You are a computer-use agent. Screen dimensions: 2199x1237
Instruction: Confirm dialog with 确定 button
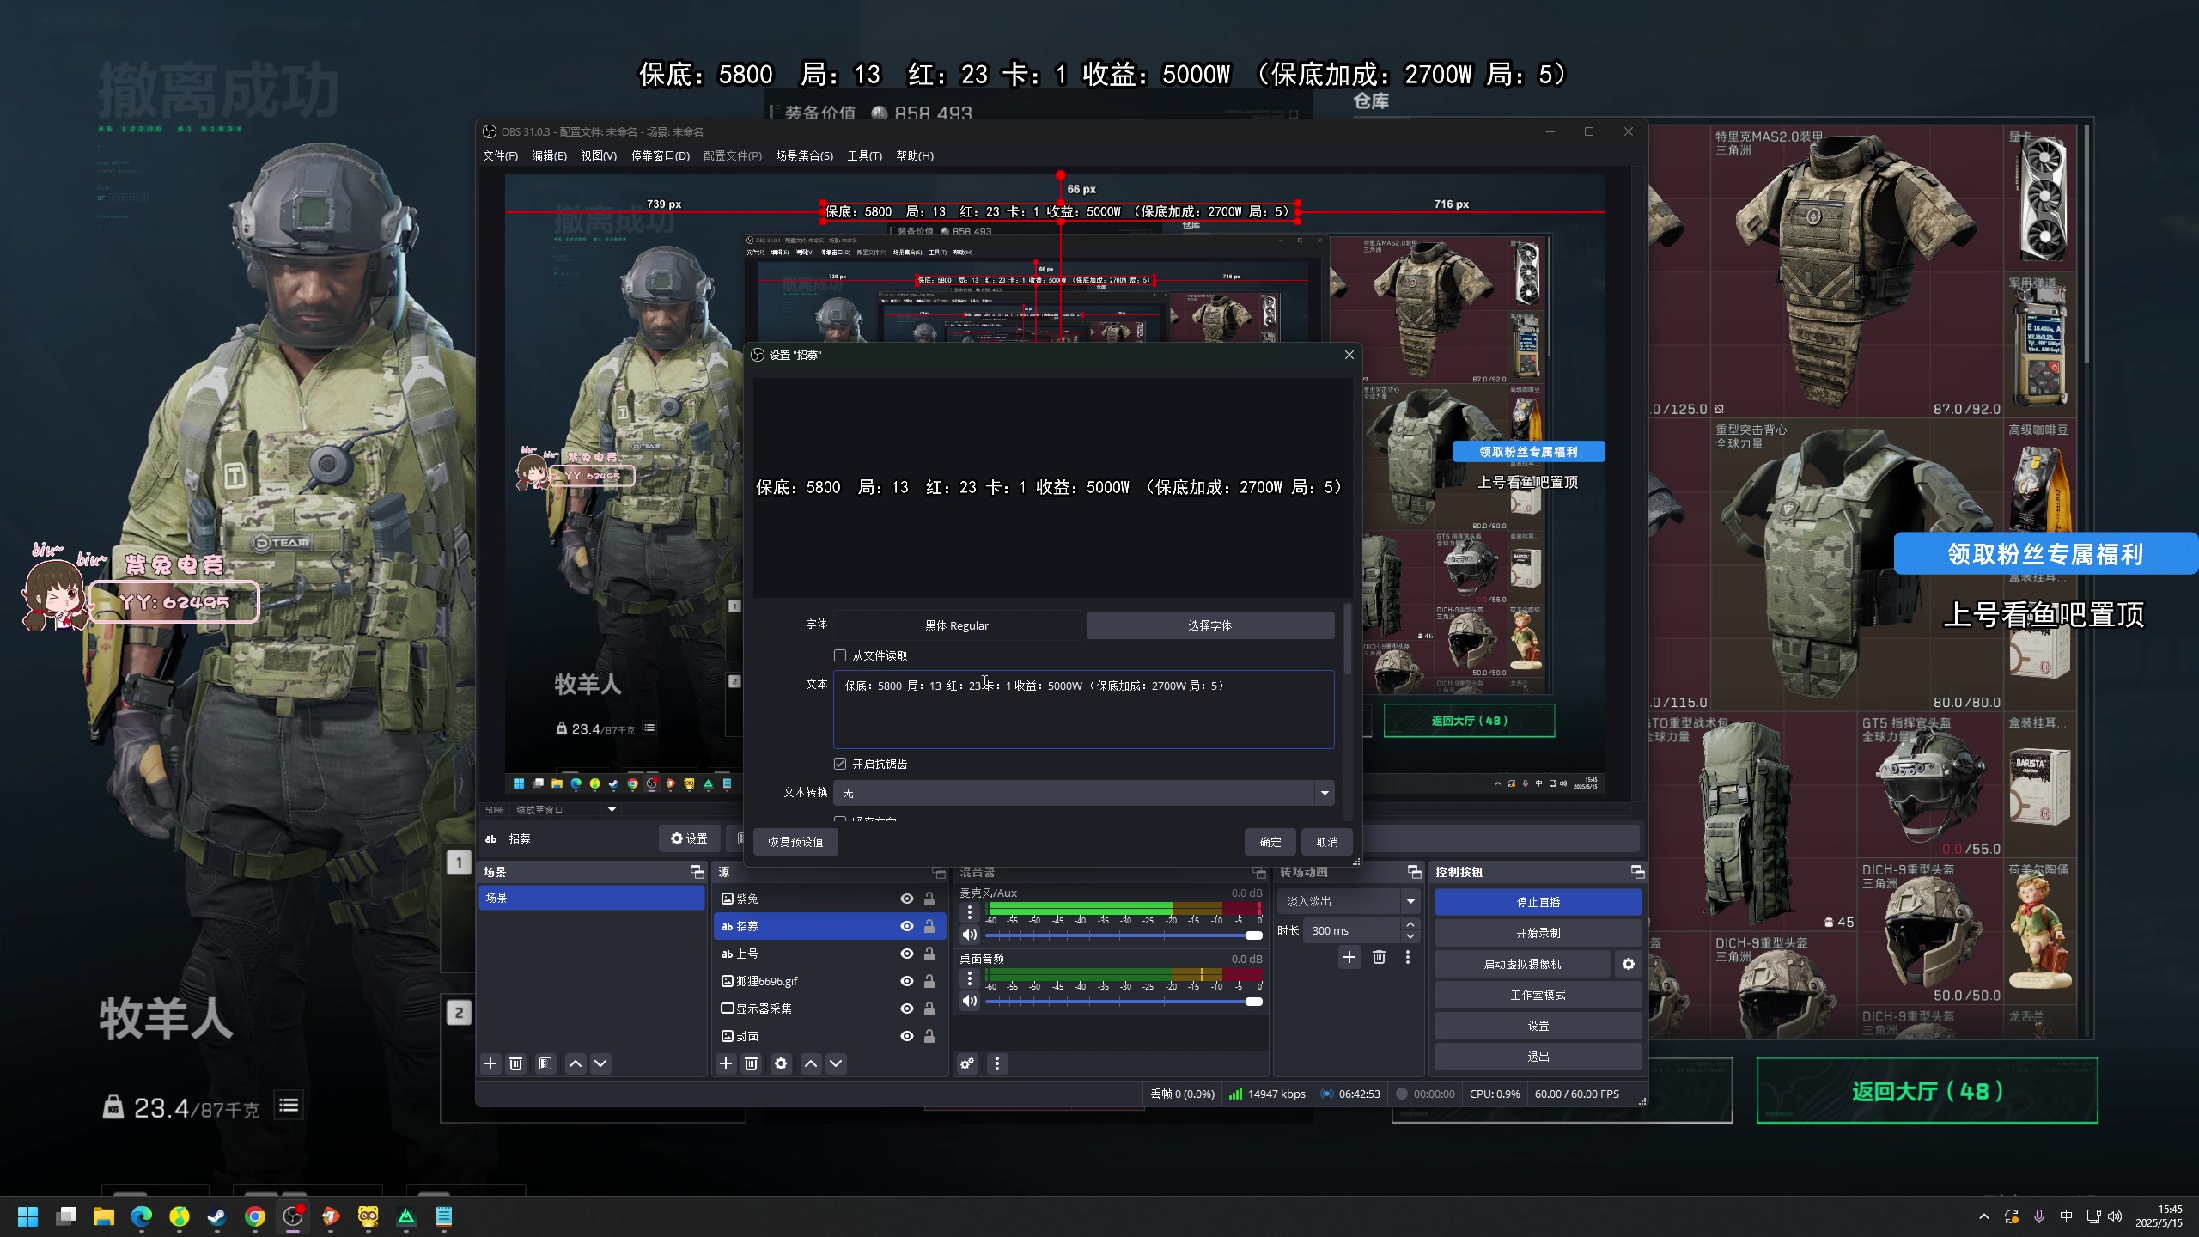[1270, 842]
